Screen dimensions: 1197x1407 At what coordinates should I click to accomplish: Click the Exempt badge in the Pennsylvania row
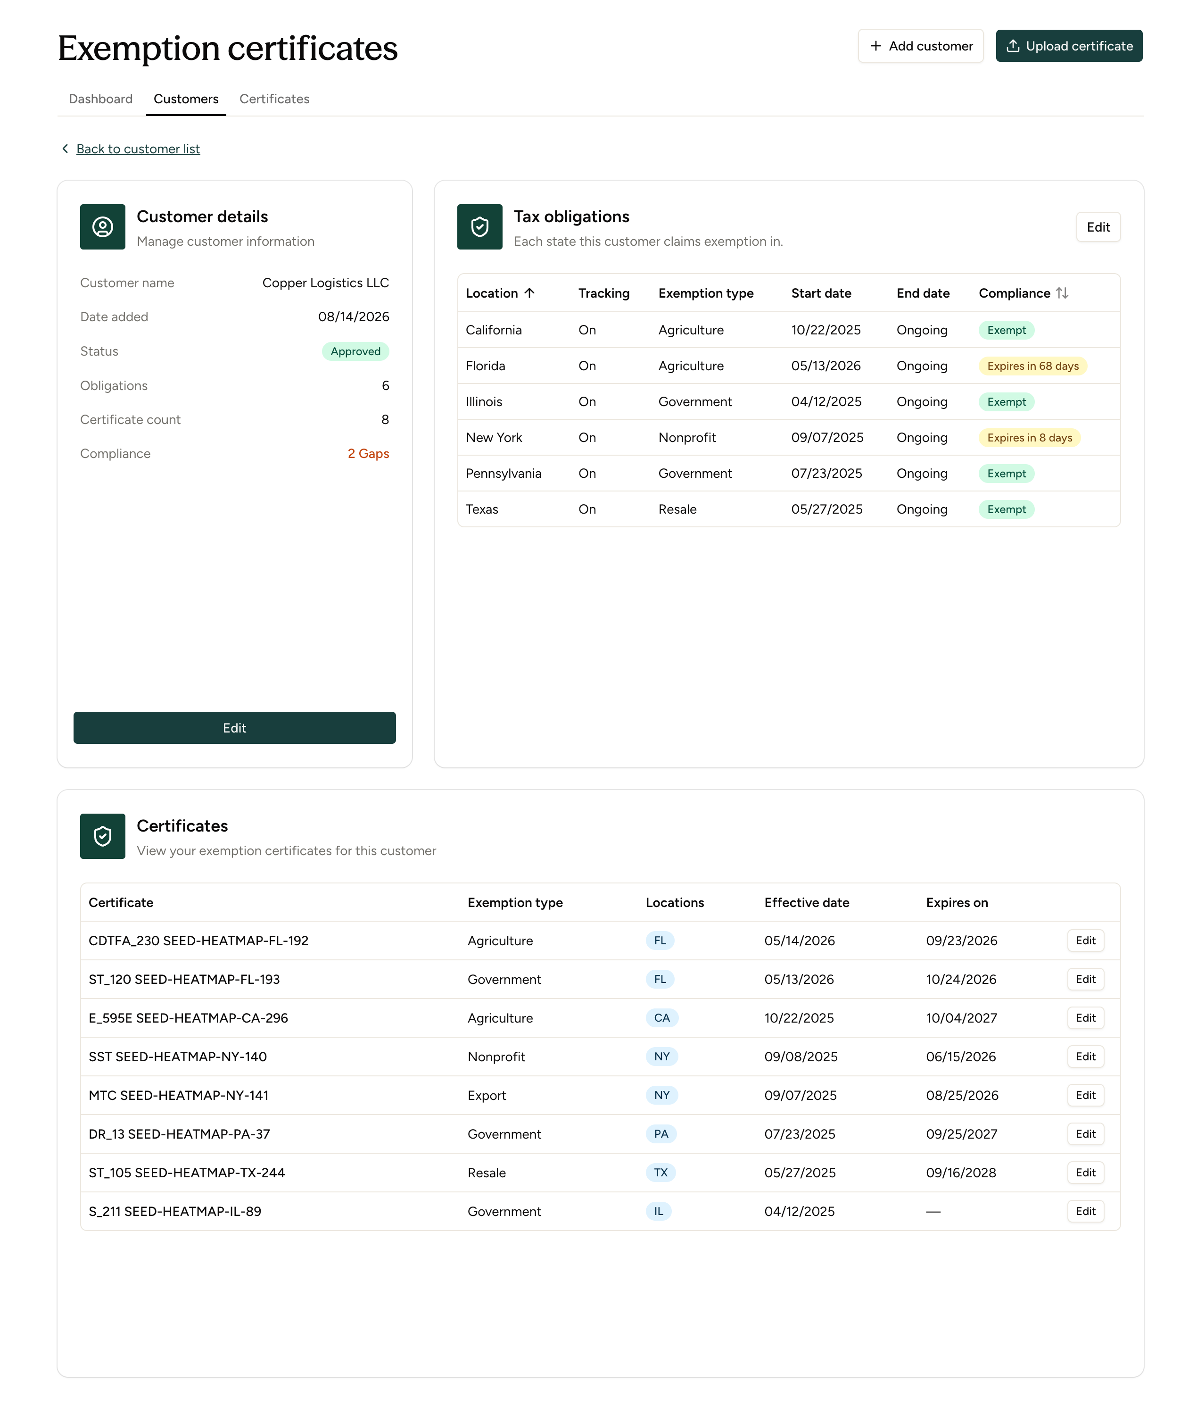[1007, 474]
